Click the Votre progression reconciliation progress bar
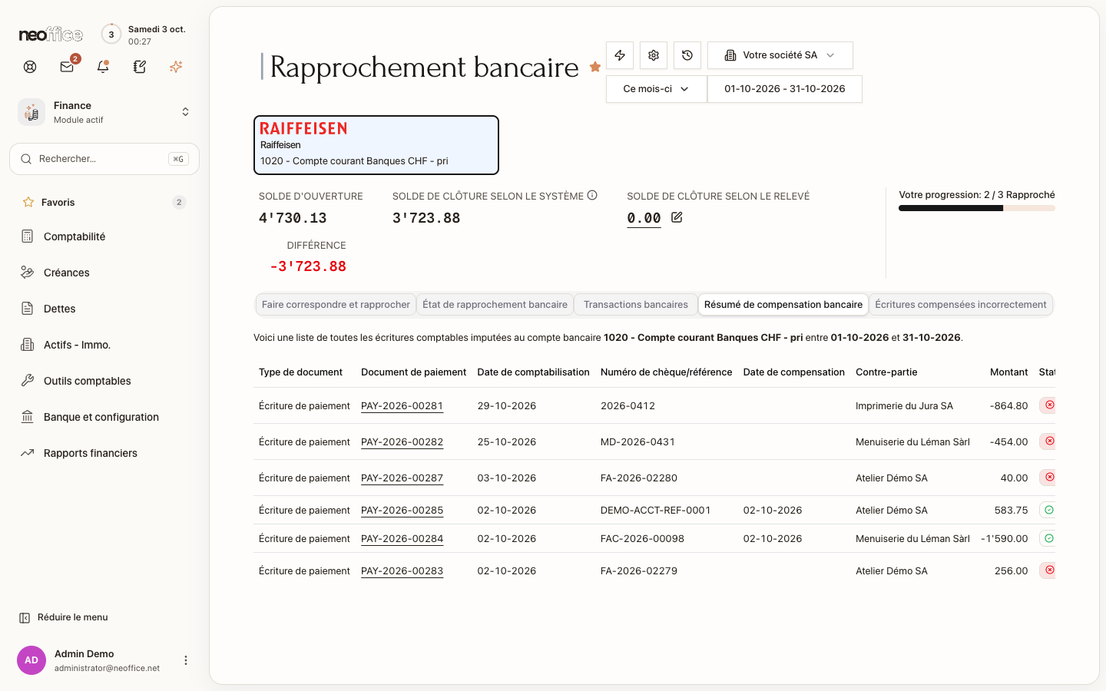Image resolution: width=1106 pixels, height=691 pixels. pos(977,208)
